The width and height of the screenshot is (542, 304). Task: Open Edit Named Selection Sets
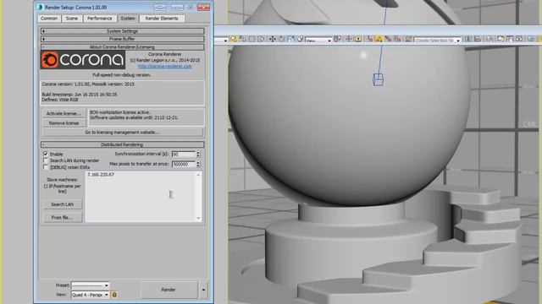[x=408, y=39]
